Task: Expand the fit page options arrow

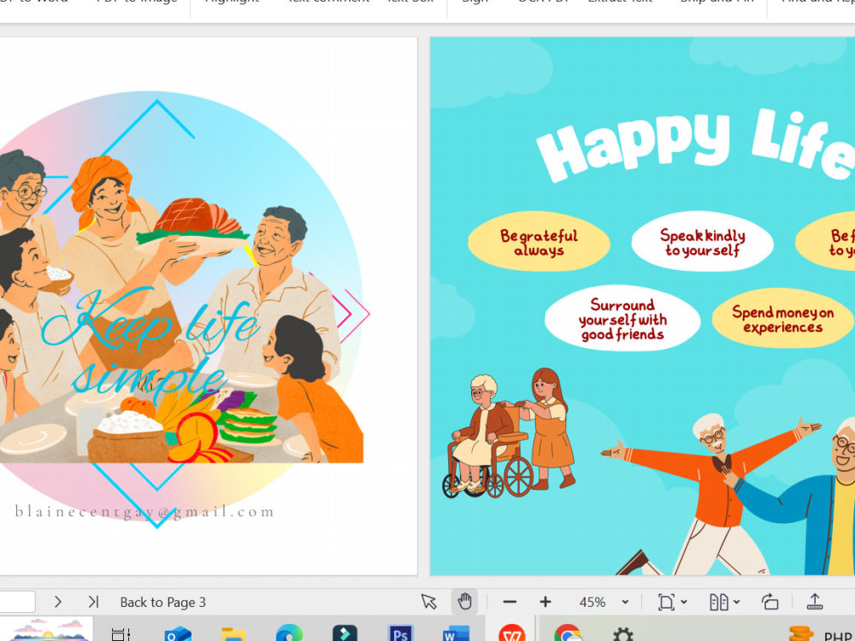Action: click(684, 603)
